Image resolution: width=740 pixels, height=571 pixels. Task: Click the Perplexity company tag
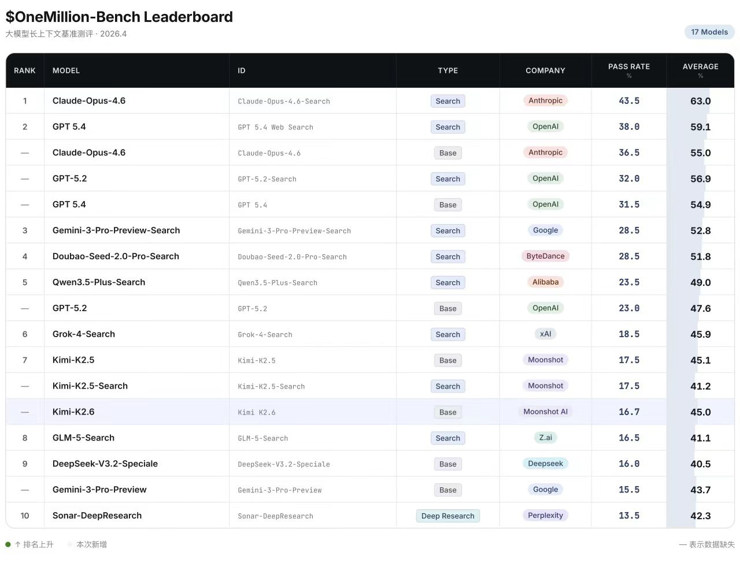pyautogui.click(x=545, y=515)
